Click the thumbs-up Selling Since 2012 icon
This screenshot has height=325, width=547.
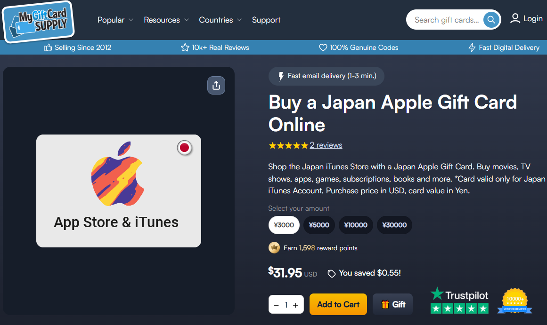pyautogui.click(x=48, y=48)
